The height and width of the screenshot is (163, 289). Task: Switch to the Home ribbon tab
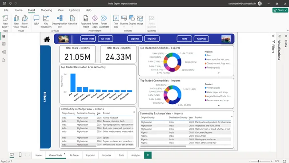19,10
